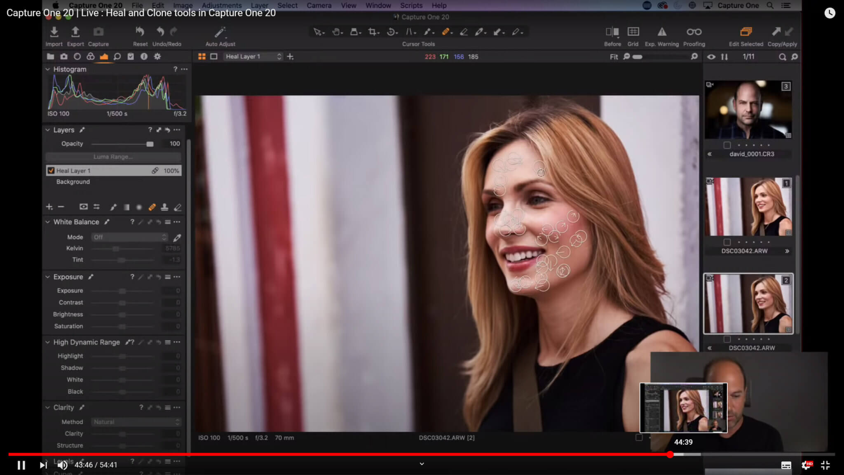Open Clarity Method dropdown
844x475 pixels.
click(x=136, y=422)
